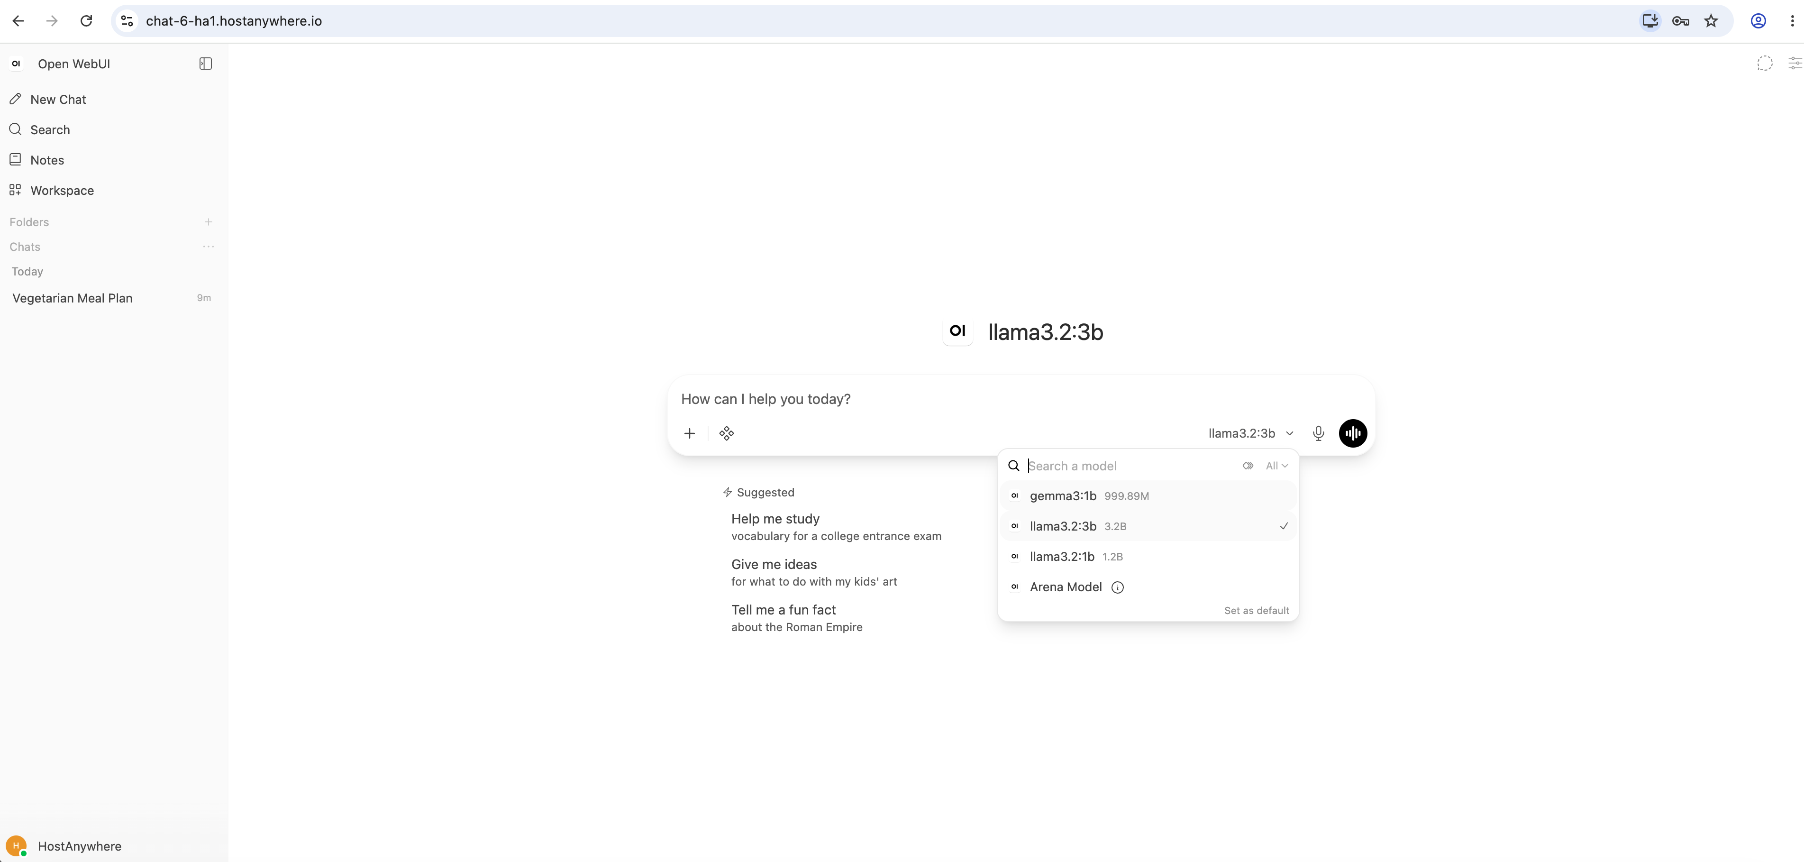Click the install app icon in address bar

point(1650,21)
